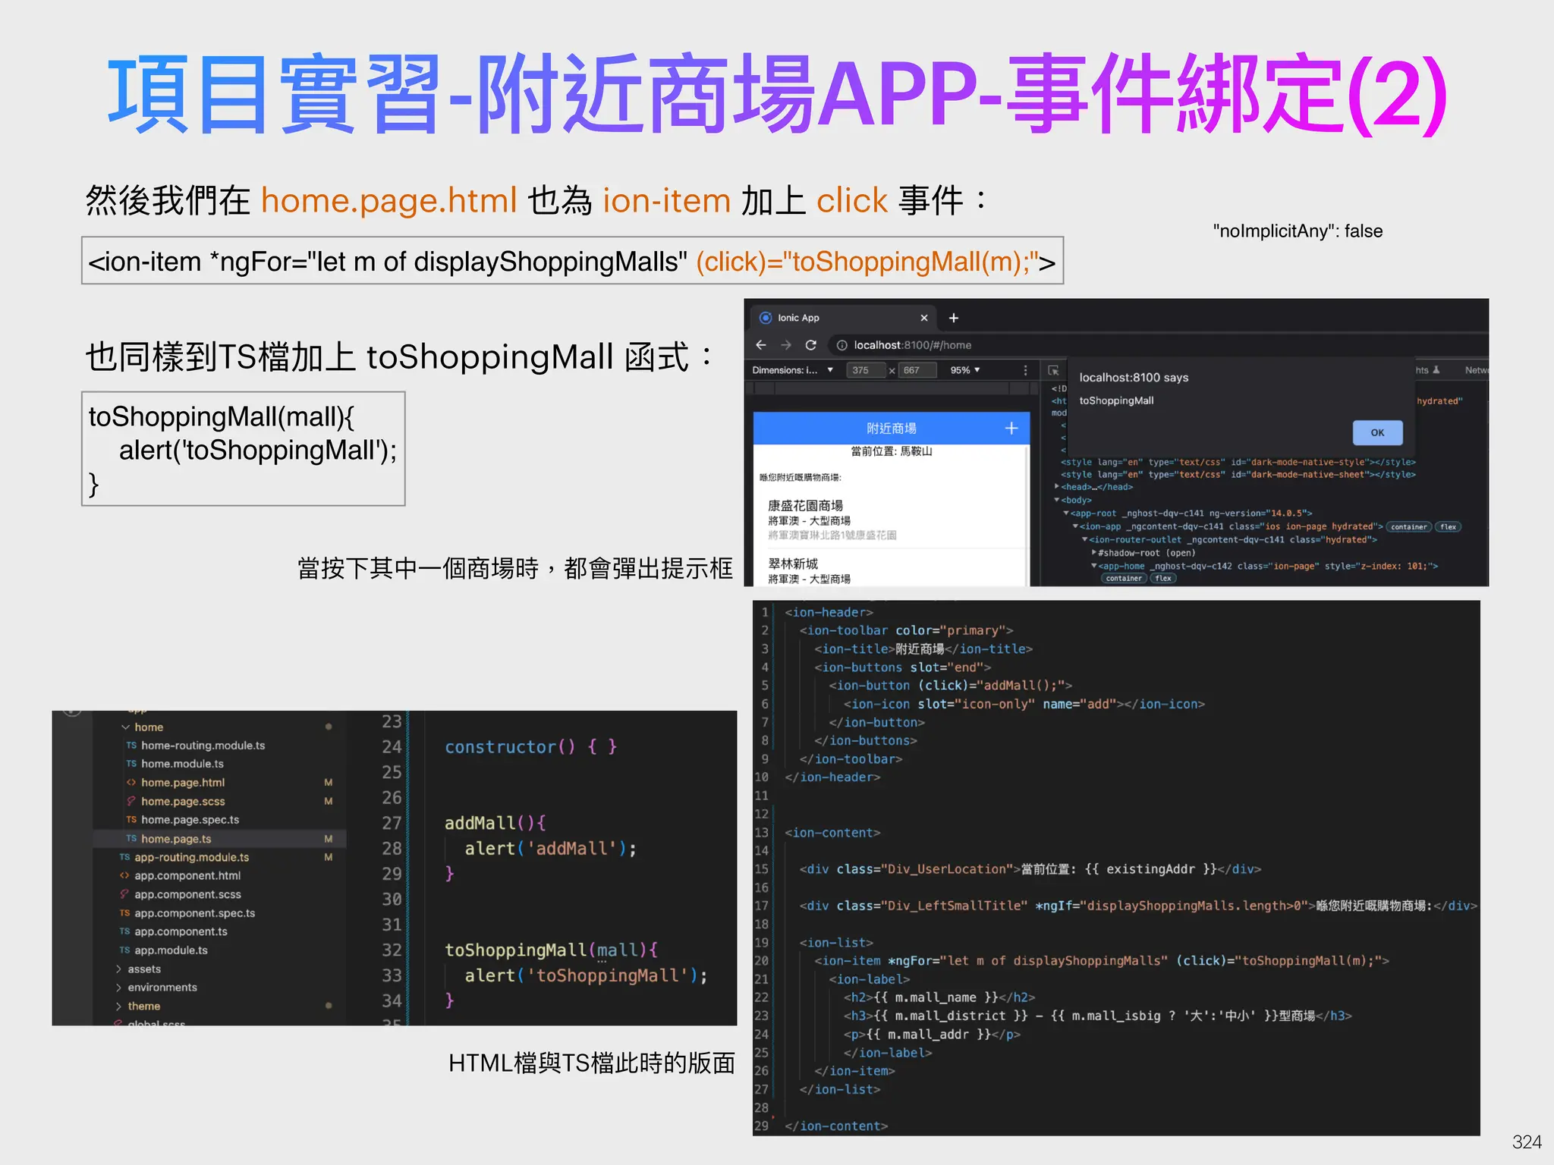This screenshot has width=1554, height=1165.
Task: Open app.component.spec.ts file
Action: (x=194, y=913)
